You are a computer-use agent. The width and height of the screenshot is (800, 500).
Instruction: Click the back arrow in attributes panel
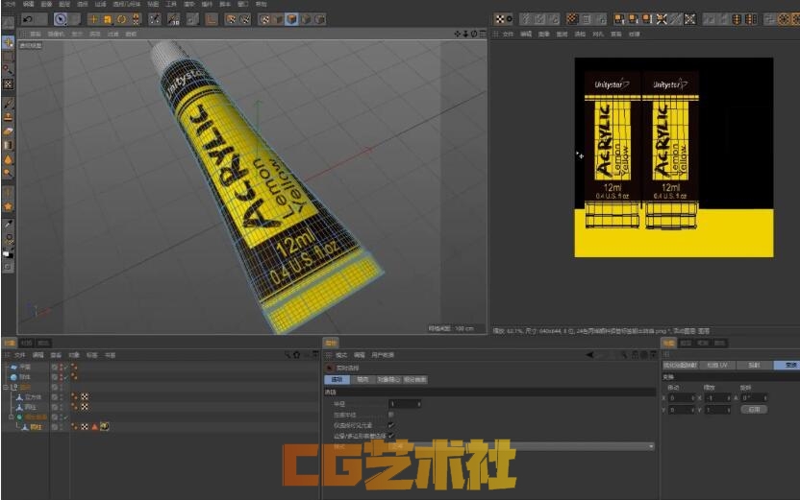[589, 355]
